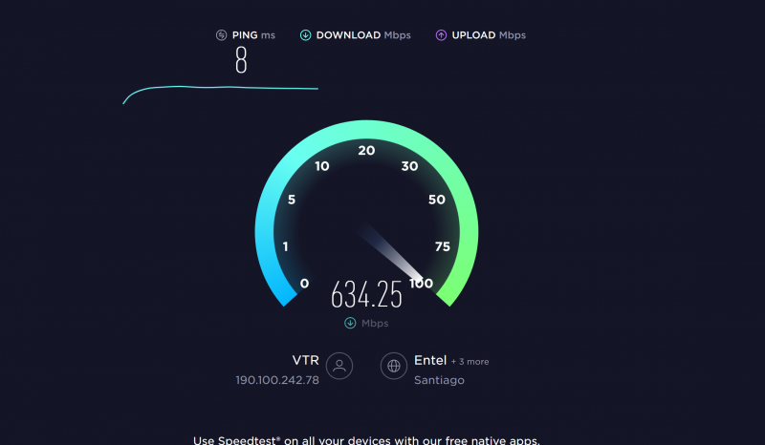Click the 634.25 speed reading

coord(366,294)
